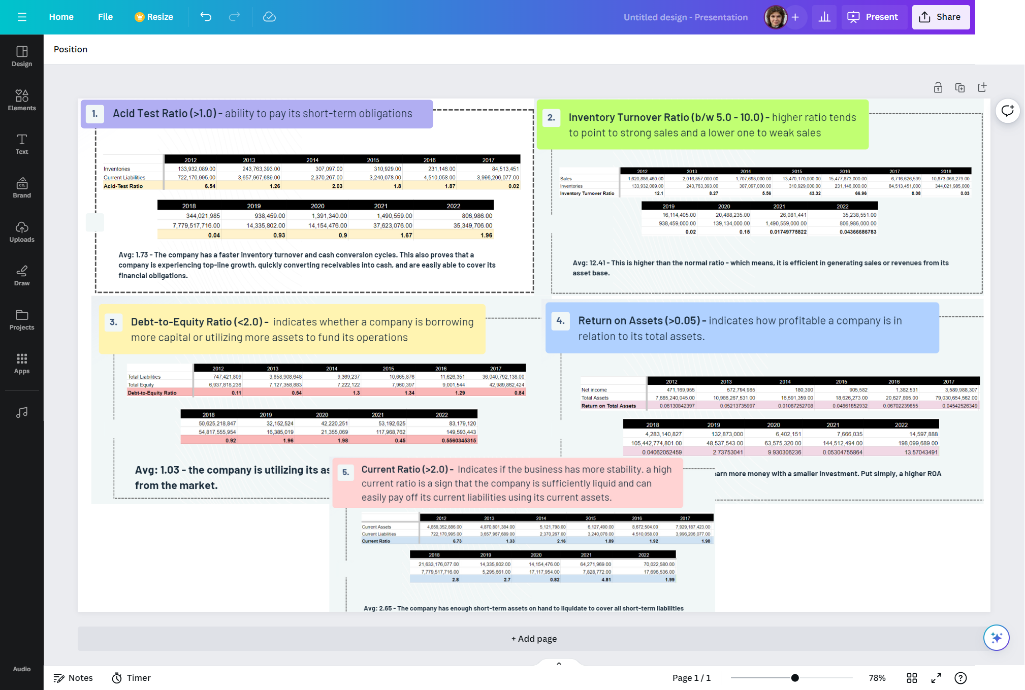
Task: Open the analytics chart icon
Action: pyautogui.click(x=824, y=17)
